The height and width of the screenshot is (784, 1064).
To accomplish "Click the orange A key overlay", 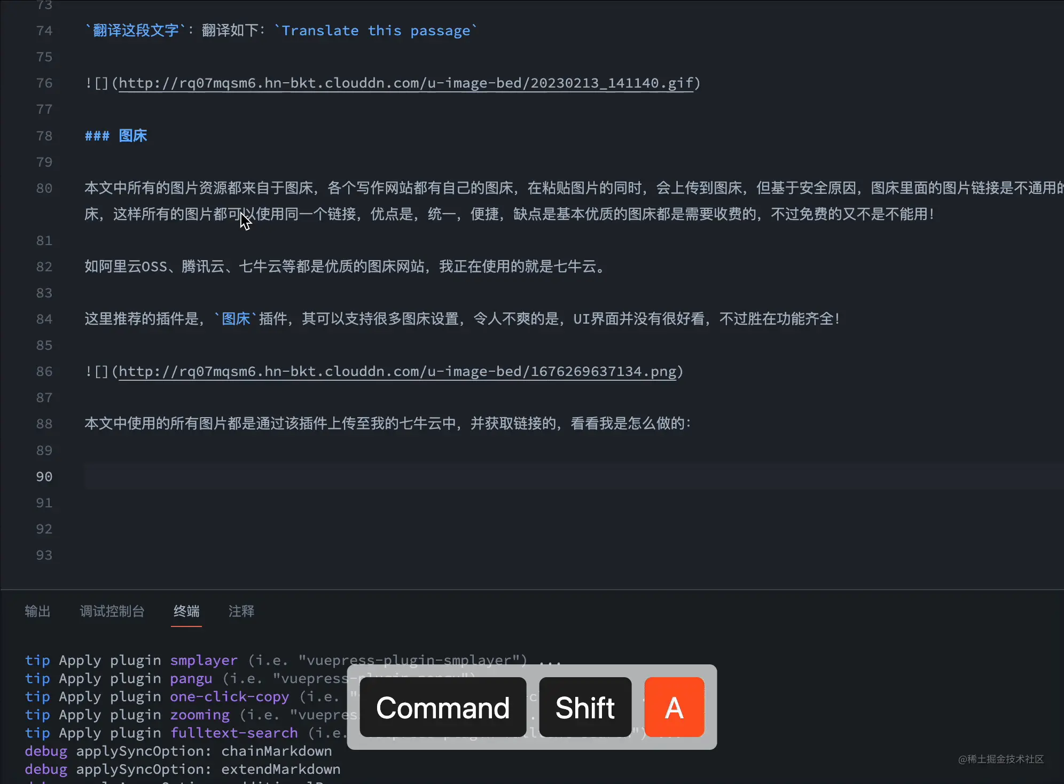I will (674, 708).
